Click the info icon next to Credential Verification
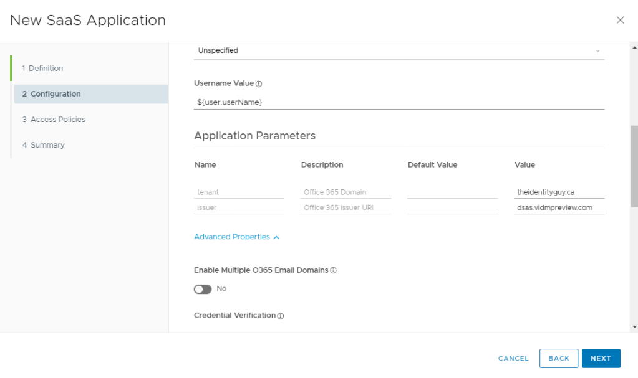This screenshot has width=638, height=378. (x=280, y=316)
